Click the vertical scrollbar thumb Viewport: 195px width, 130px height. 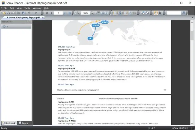[192, 36]
